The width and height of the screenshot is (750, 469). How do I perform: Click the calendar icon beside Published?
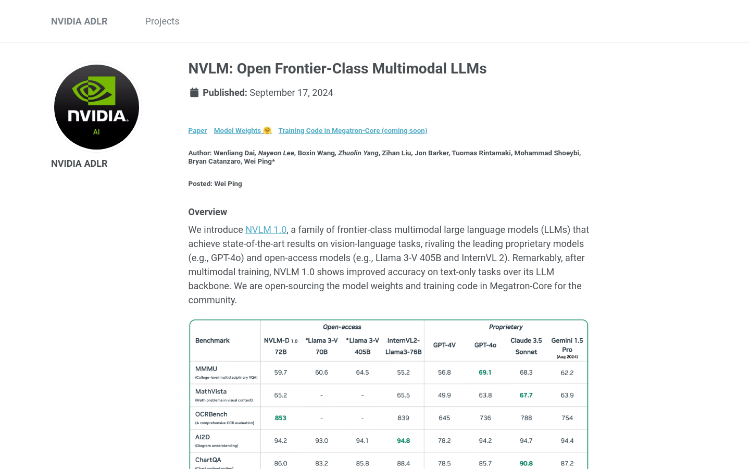(194, 93)
